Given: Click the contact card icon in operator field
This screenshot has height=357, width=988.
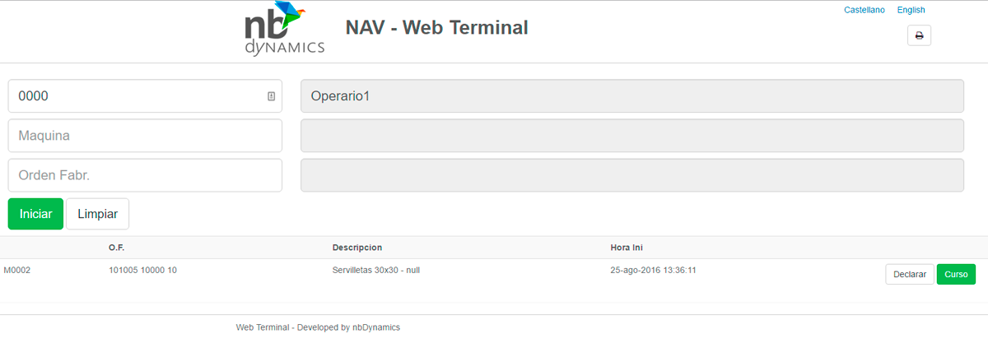Looking at the screenshot, I should pyautogui.click(x=271, y=96).
